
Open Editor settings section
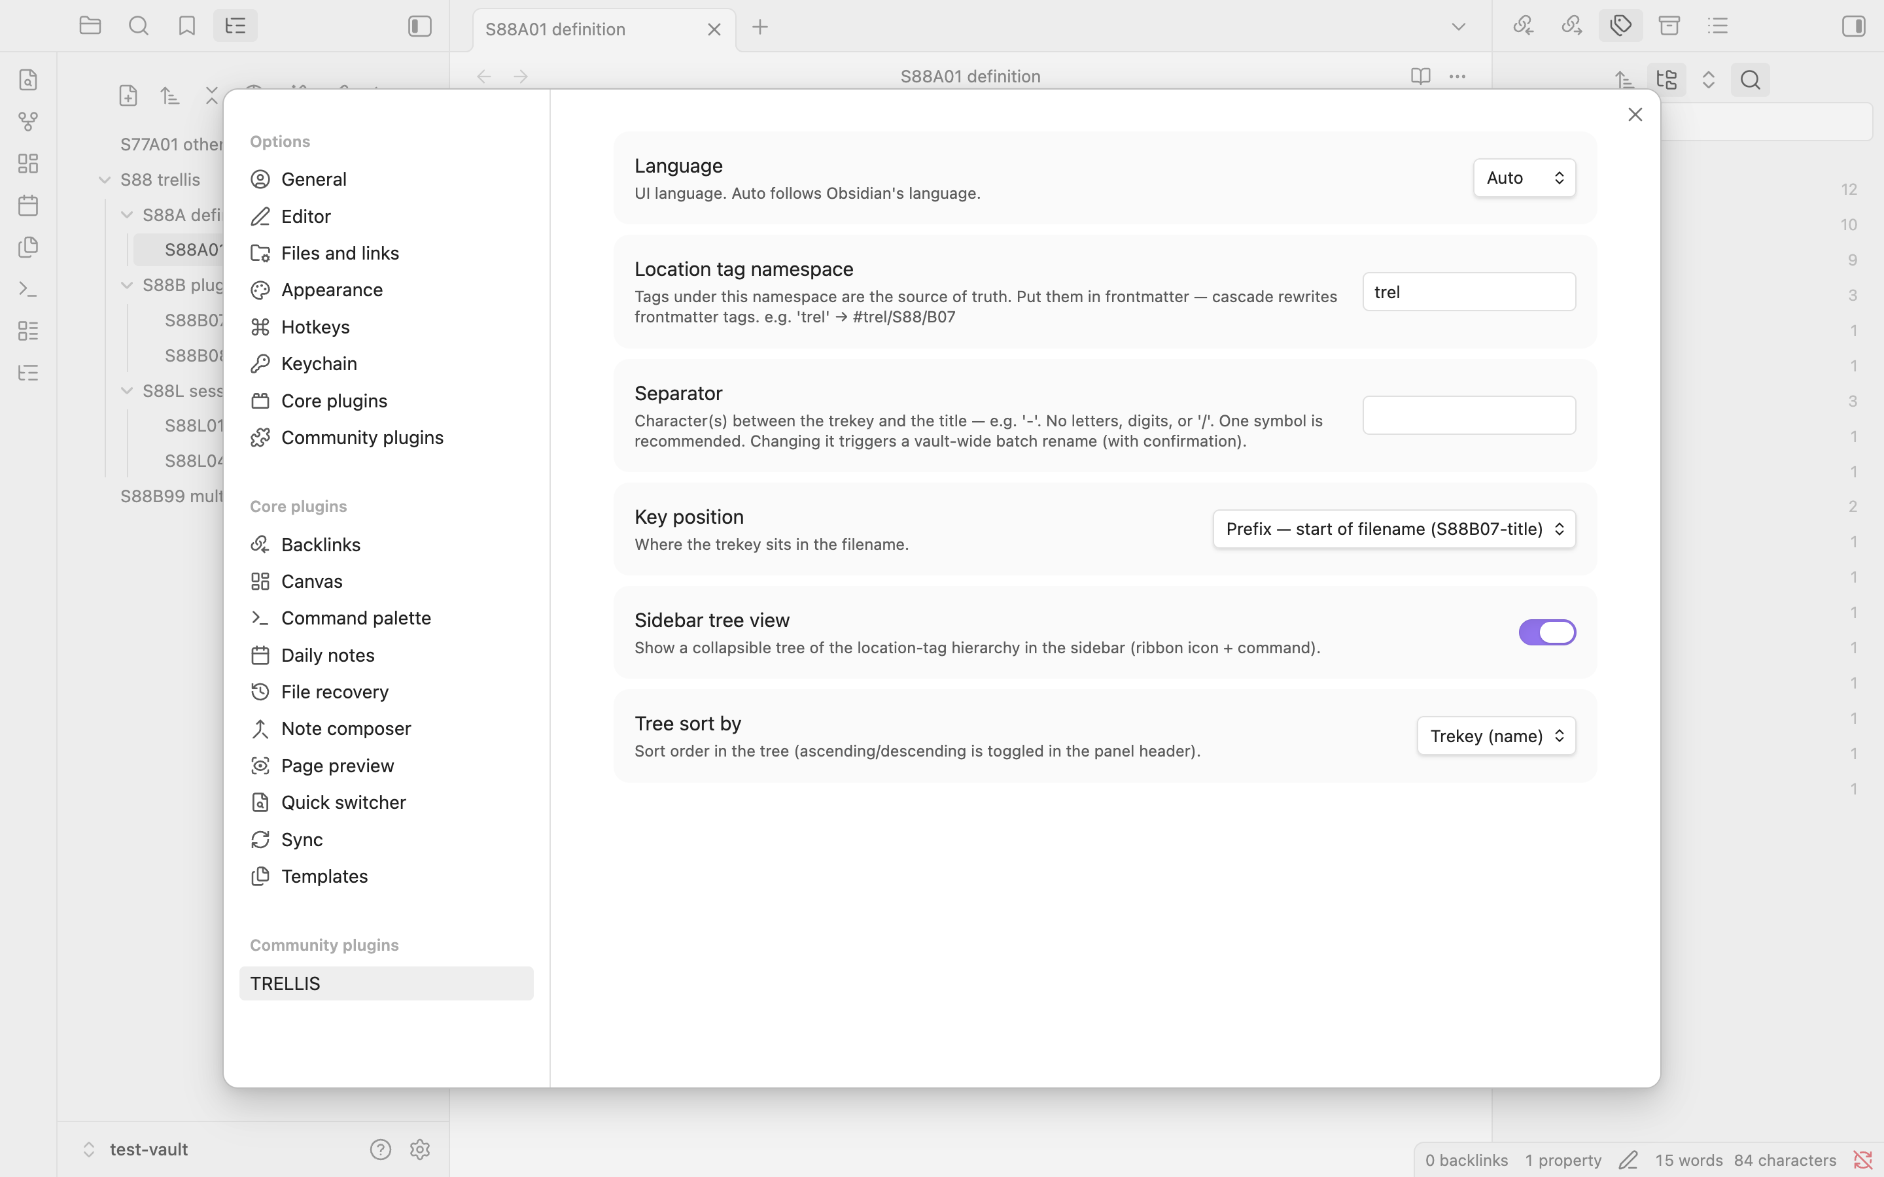pyautogui.click(x=386, y=216)
